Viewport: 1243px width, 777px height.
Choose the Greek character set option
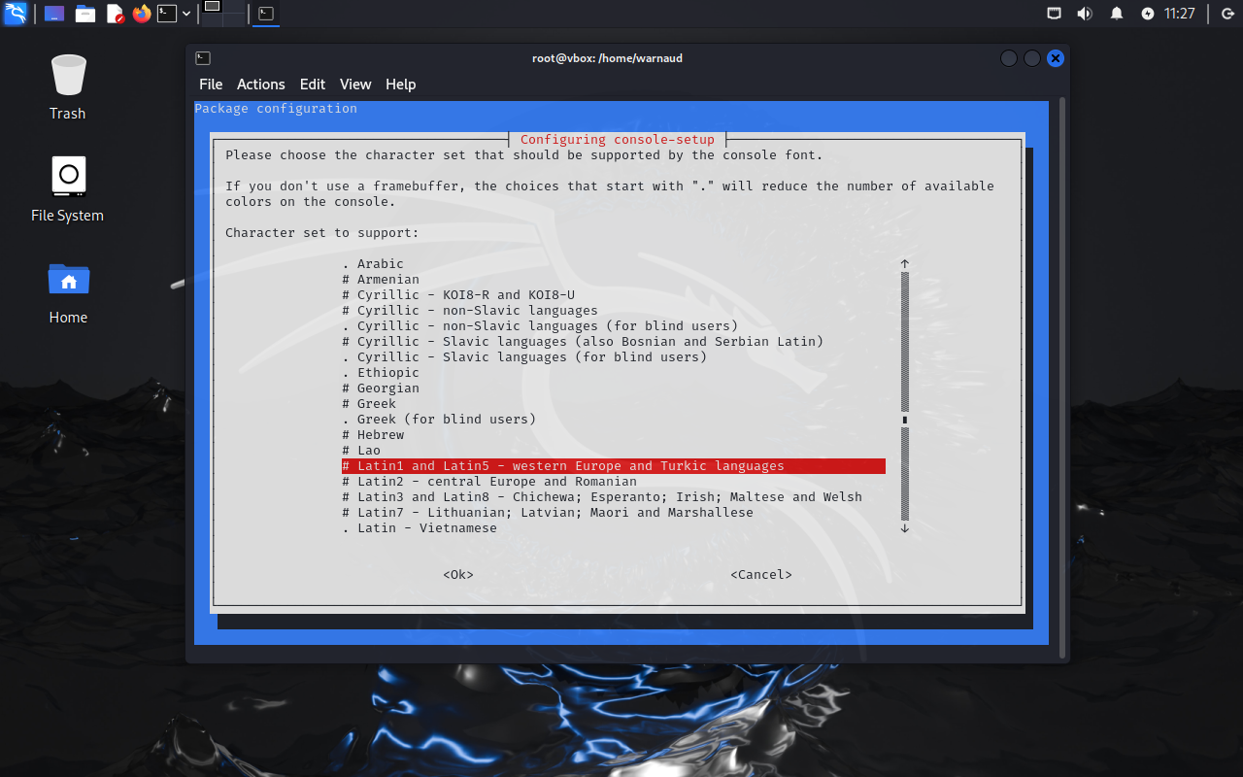(376, 404)
